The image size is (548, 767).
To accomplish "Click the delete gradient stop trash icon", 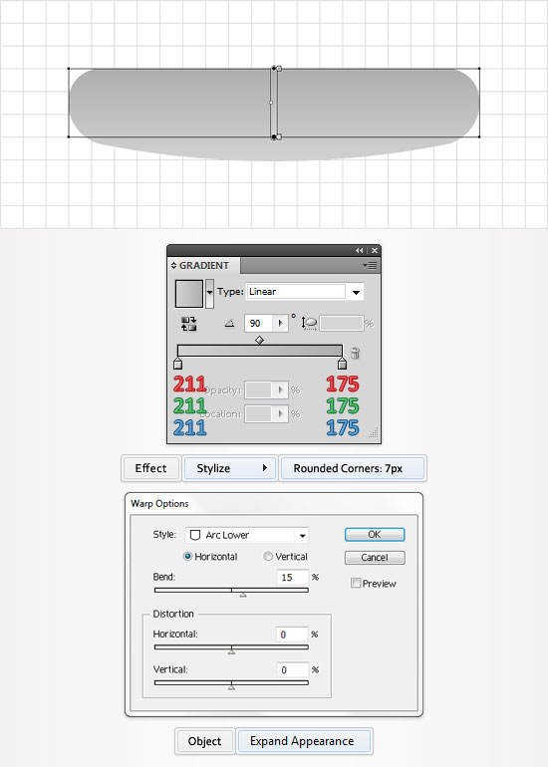I will [x=356, y=353].
